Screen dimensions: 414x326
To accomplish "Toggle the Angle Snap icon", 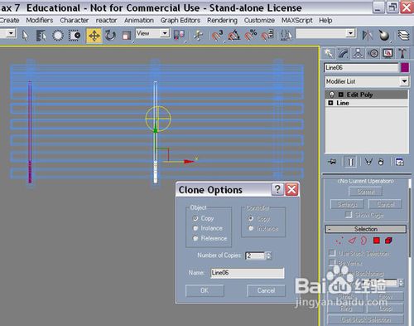I will [233, 36].
